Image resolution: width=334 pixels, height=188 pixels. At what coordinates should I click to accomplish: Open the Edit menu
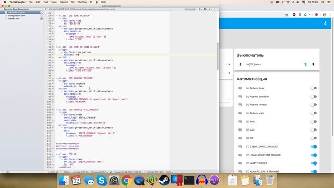point(38,2)
